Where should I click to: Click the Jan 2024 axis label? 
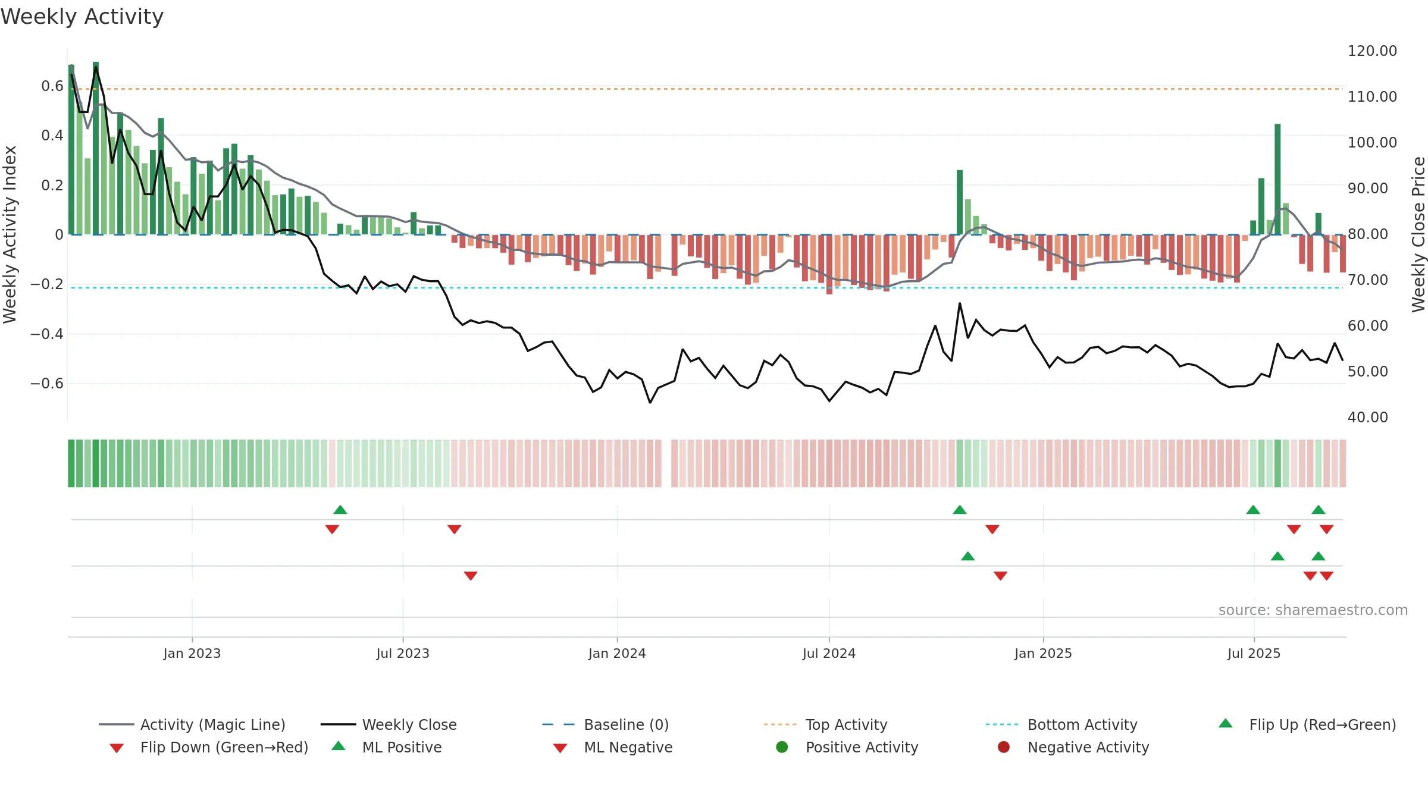pos(617,653)
